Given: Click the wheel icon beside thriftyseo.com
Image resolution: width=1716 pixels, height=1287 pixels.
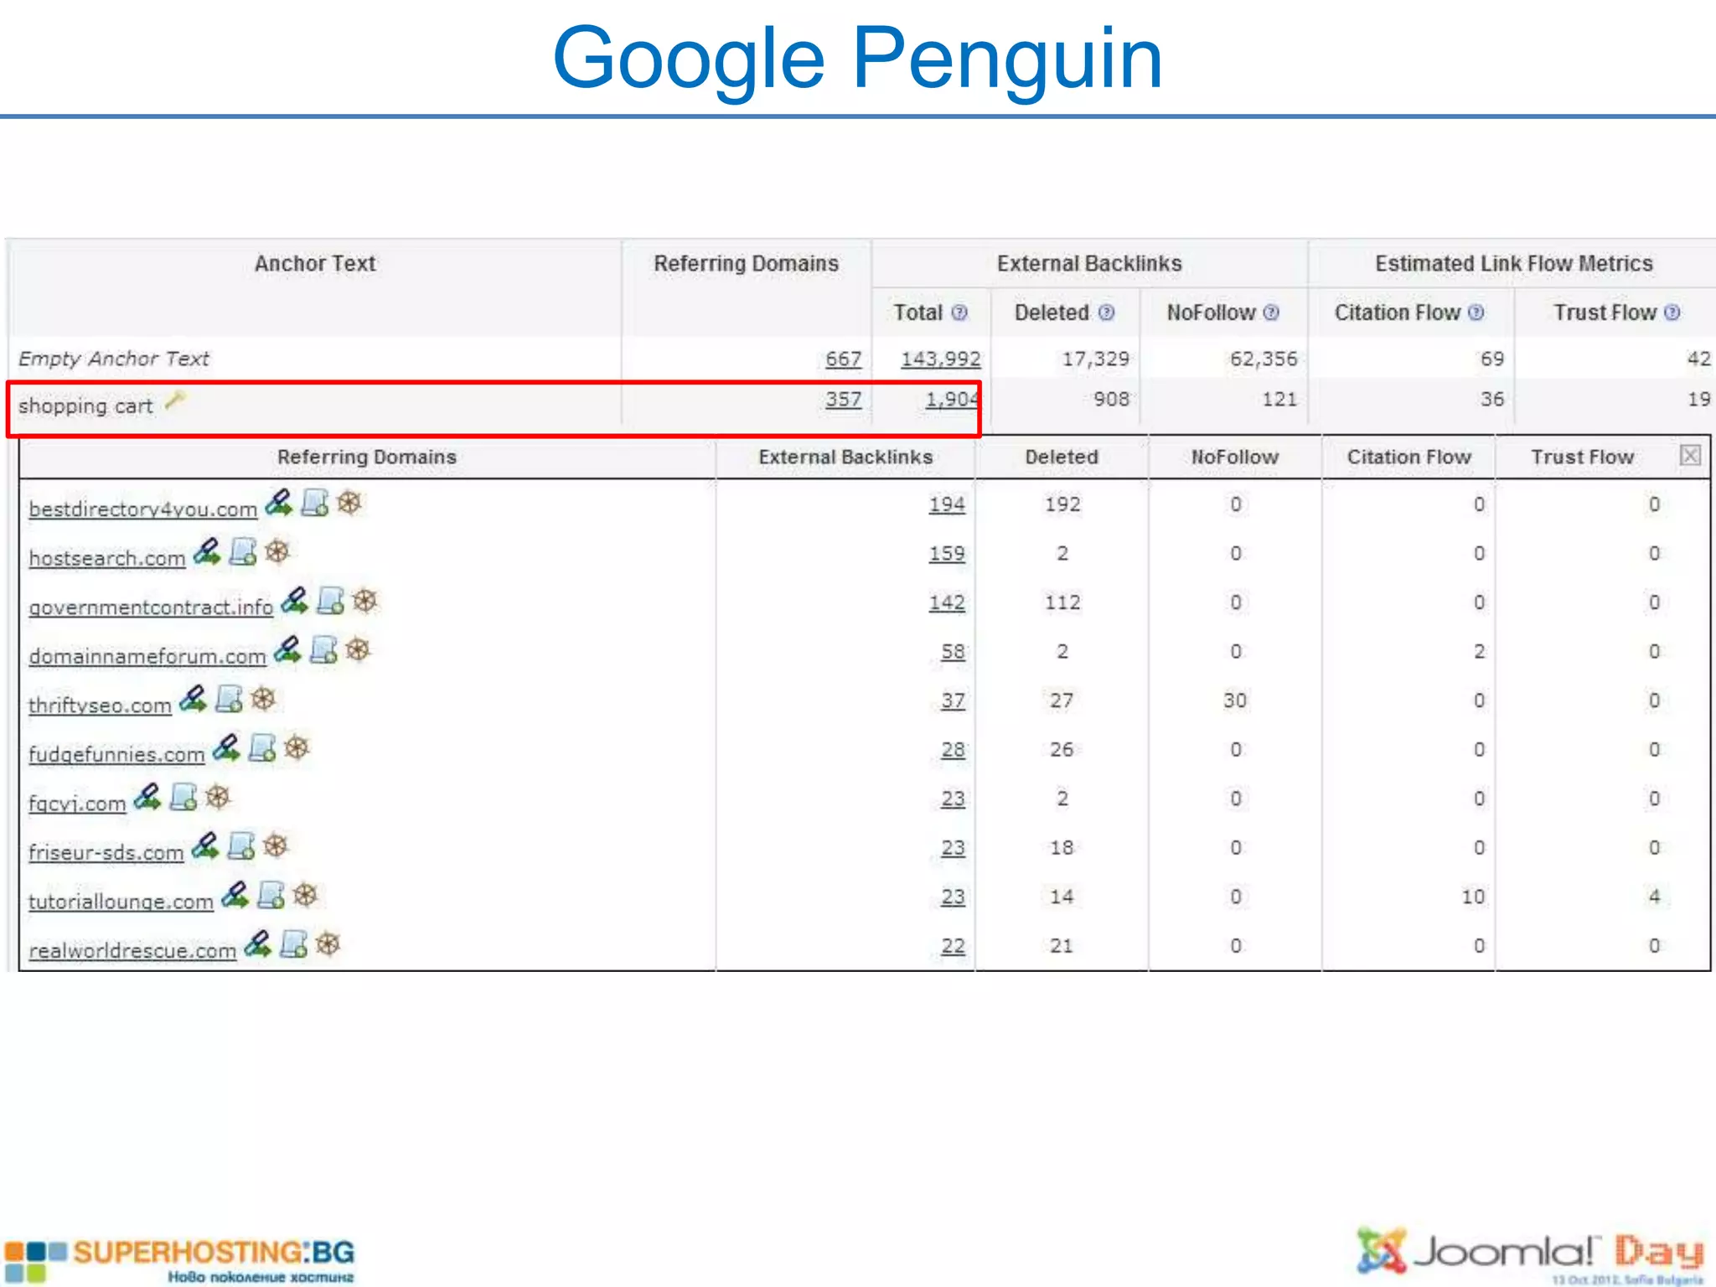Looking at the screenshot, I should pyautogui.click(x=264, y=699).
